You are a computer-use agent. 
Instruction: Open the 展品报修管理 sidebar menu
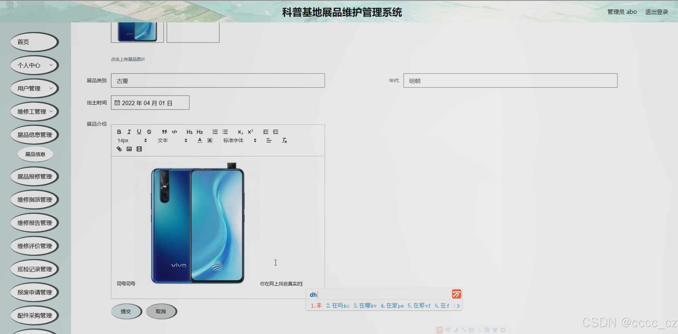click(35, 176)
